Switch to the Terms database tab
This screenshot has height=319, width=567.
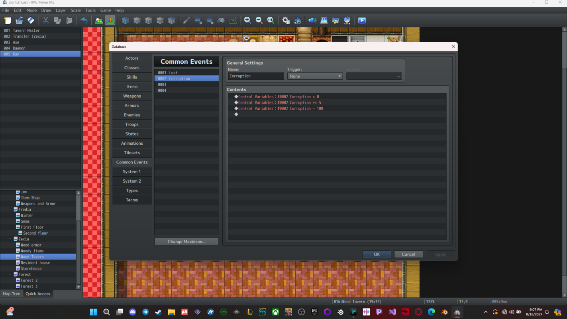pyautogui.click(x=132, y=200)
